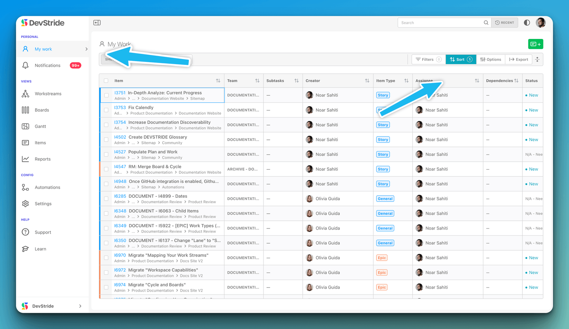Image resolution: width=569 pixels, height=329 pixels.
Task: Click the Boards columns icon
Action: [25, 110]
